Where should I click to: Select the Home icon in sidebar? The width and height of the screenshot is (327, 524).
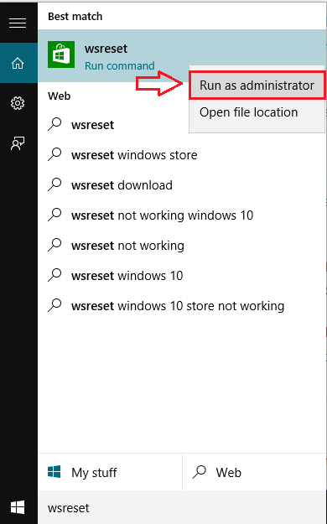18,63
